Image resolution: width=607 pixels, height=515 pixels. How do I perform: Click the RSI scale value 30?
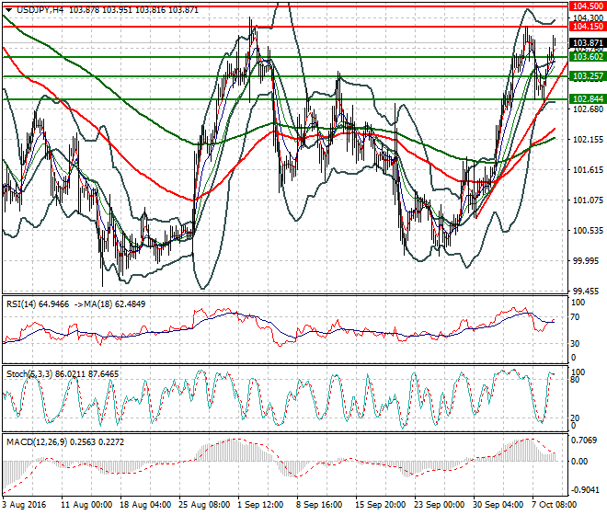pyautogui.click(x=575, y=344)
